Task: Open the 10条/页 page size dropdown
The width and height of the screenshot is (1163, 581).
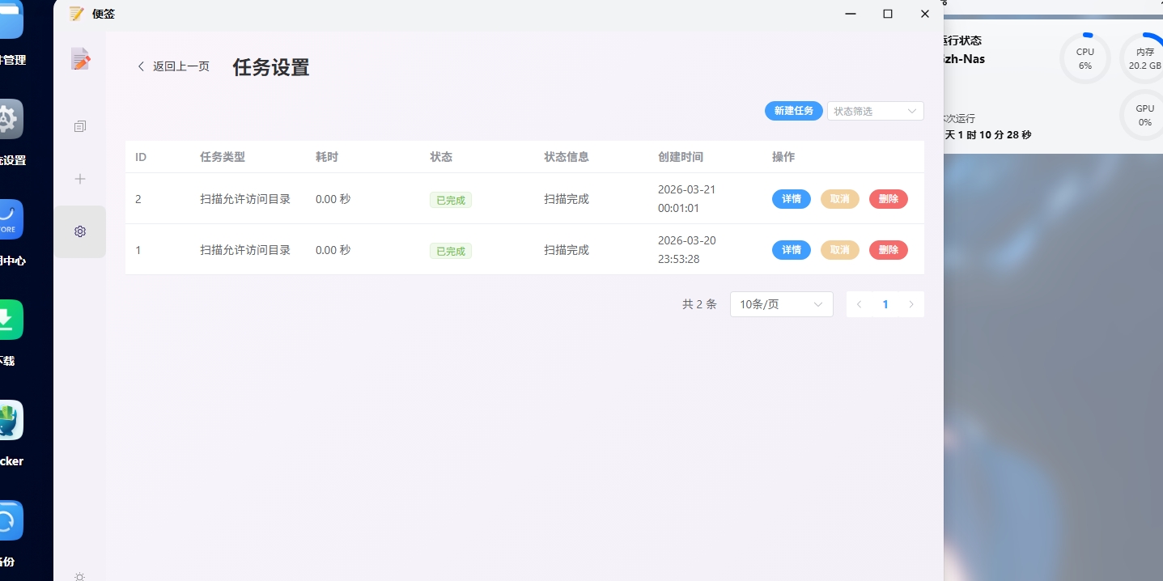Action: (781, 304)
